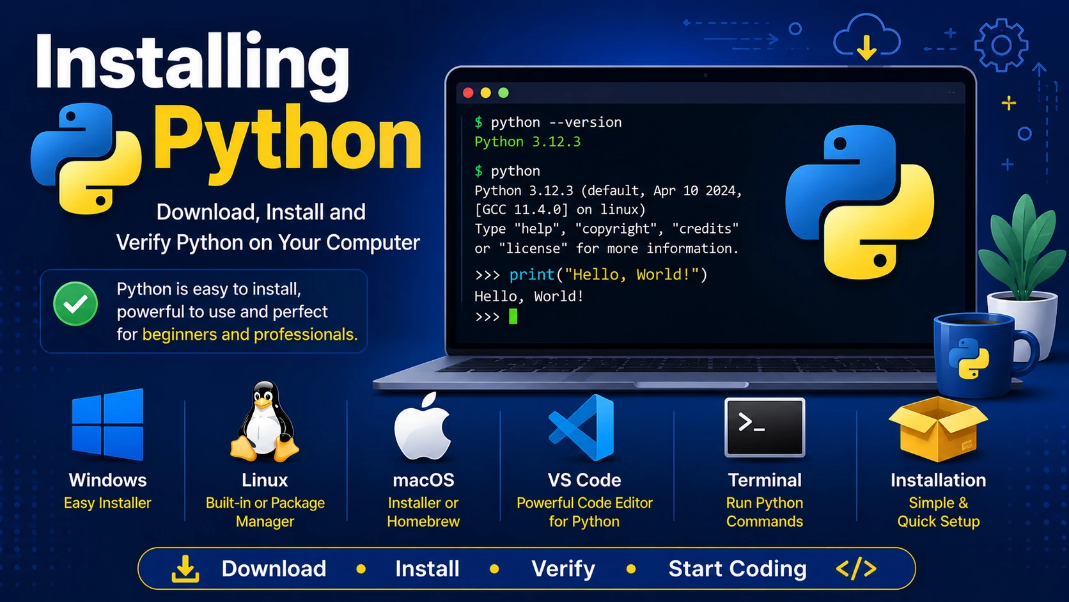Click 'Built-in or Package Manager' text
Viewport: 1069px width, 602px height.
click(265, 512)
